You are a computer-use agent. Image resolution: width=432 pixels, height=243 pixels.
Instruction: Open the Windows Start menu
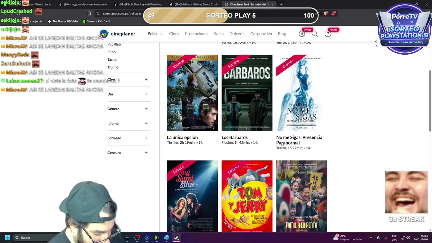pos(7,238)
